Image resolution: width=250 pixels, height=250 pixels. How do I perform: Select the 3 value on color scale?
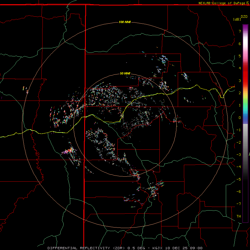coord(240,81)
